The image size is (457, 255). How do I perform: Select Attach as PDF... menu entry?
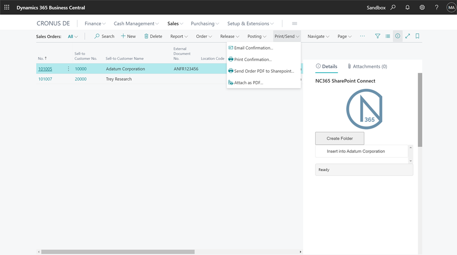tap(263, 82)
